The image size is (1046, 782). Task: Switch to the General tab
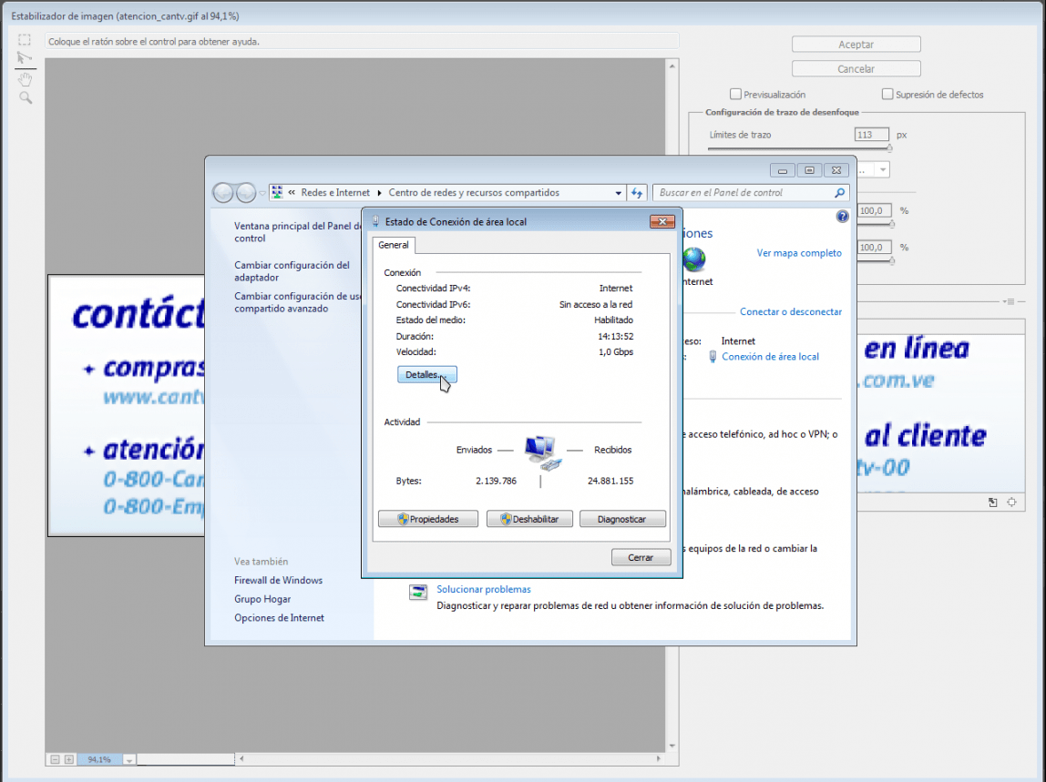click(394, 245)
